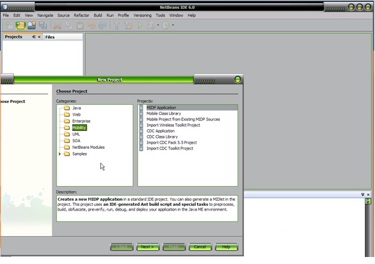Click the Cancel button in New Project
The width and height of the screenshot is (375, 264).
point(200,247)
